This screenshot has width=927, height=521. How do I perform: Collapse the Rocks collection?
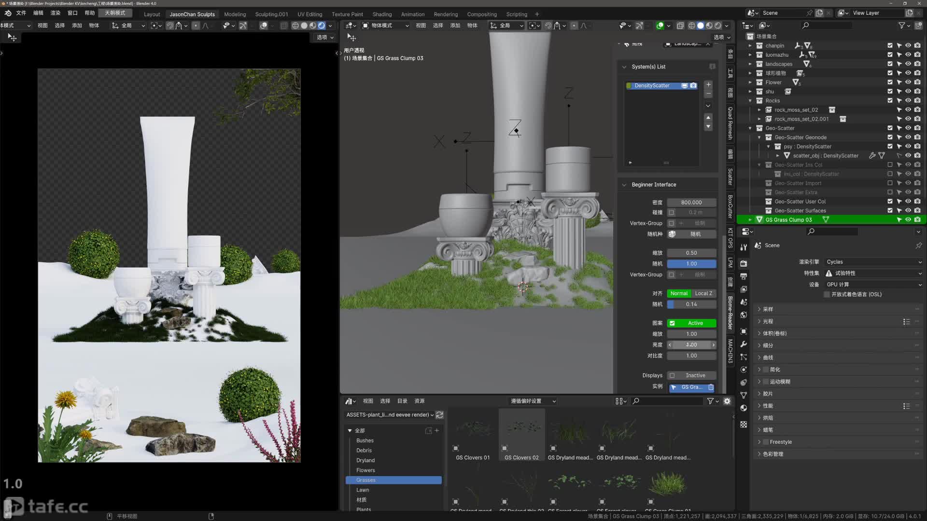[750, 101]
